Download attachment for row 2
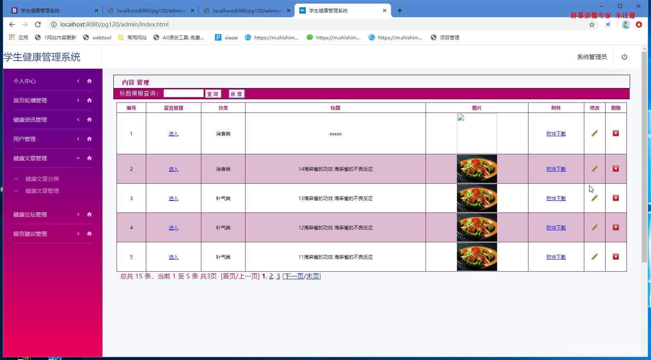The height and width of the screenshot is (360, 651). pyautogui.click(x=556, y=169)
